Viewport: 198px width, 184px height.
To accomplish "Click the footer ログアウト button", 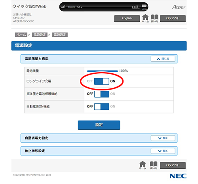I will [173, 165].
